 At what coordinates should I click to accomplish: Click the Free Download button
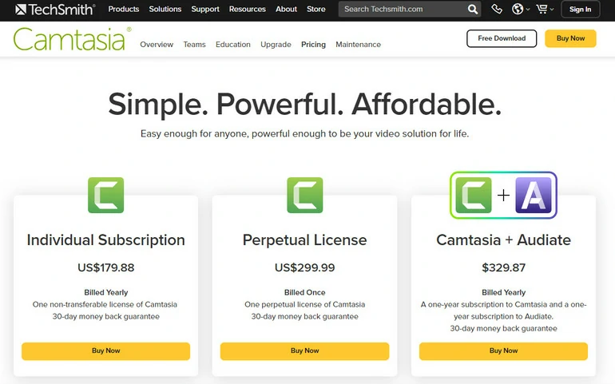click(x=502, y=38)
